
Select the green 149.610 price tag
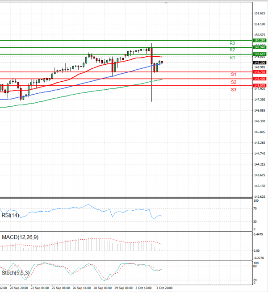click(260, 54)
